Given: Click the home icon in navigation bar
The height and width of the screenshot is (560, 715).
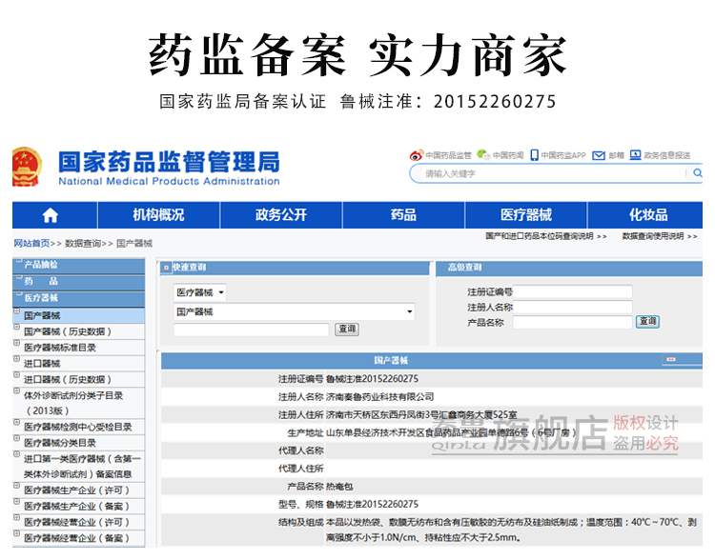Looking at the screenshot, I should 51,215.
